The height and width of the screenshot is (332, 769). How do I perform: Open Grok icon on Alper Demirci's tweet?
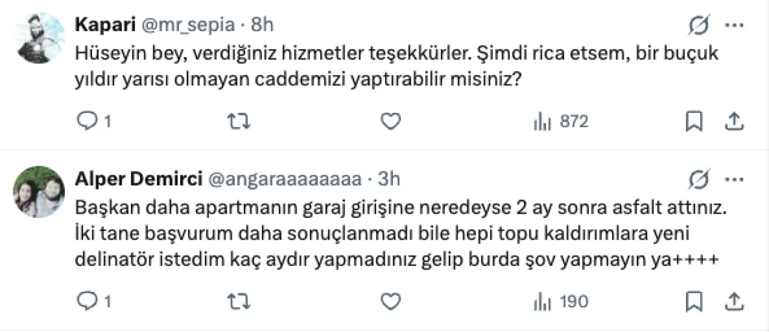[699, 179]
